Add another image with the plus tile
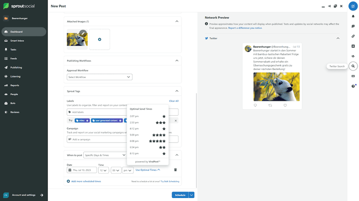The image size is (359, 201). pyautogui.click(x=99, y=39)
